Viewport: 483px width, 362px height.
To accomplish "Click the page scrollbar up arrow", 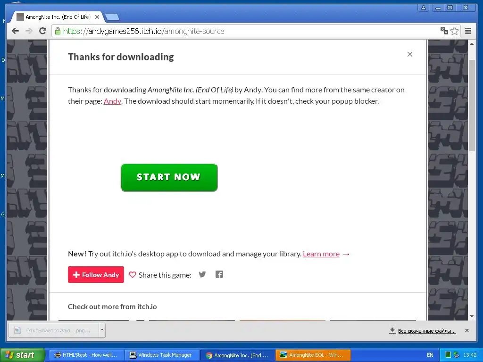I will pos(472,44).
